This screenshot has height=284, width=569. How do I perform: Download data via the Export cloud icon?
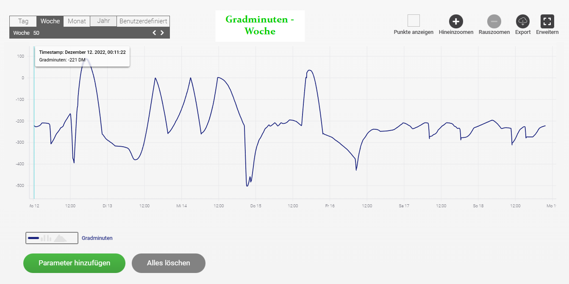523,21
